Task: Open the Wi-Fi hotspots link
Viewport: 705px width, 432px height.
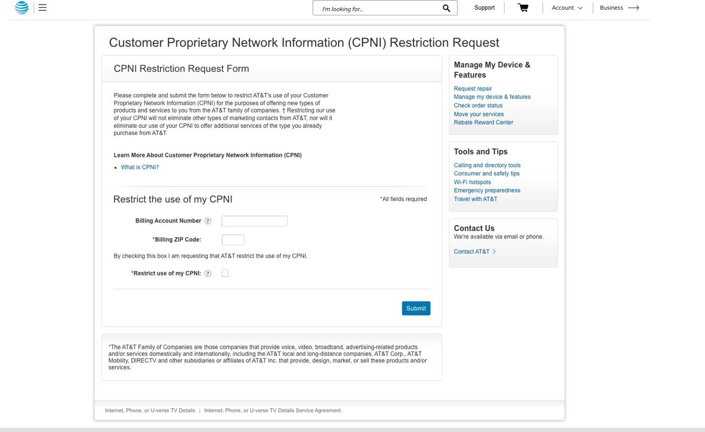Action: pos(472,182)
